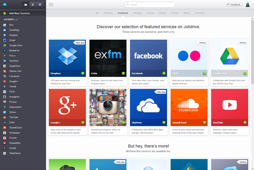This screenshot has width=254, height=170.
Task: Select the Picasa icon in sidebar
Action: [x=4, y=102]
